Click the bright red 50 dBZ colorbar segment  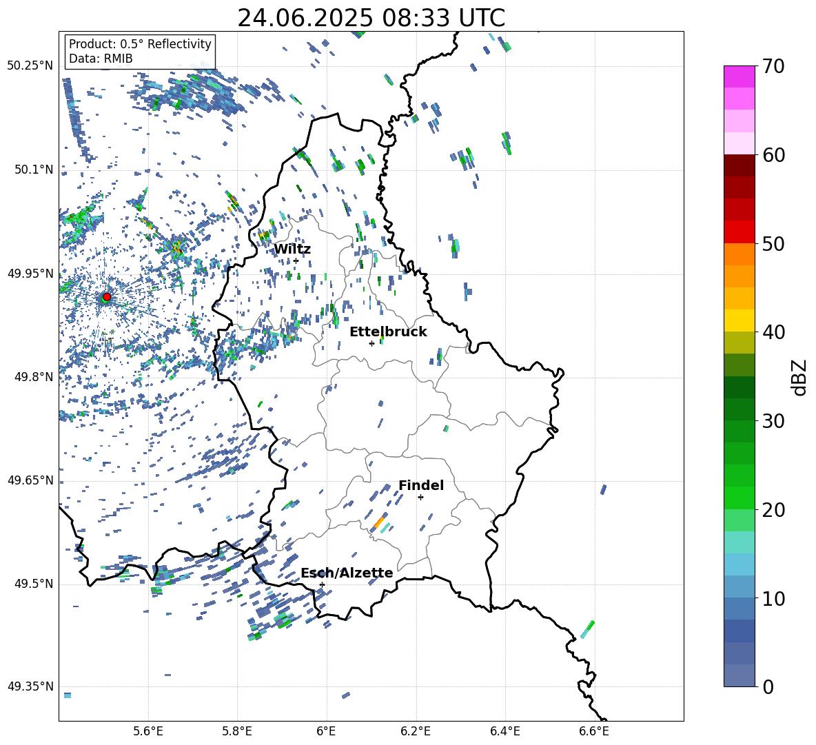tap(739, 232)
